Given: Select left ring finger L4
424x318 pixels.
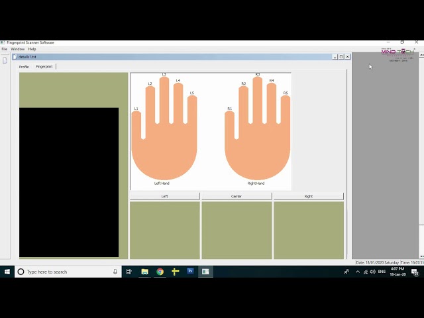Looking at the screenshot, I should (x=178, y=102).
